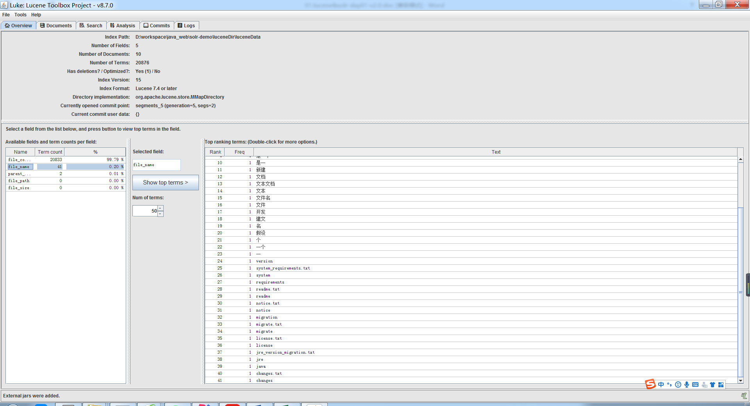Click the % column header
The width and height of the screenshot is (750, 406).
pos(95,152)
